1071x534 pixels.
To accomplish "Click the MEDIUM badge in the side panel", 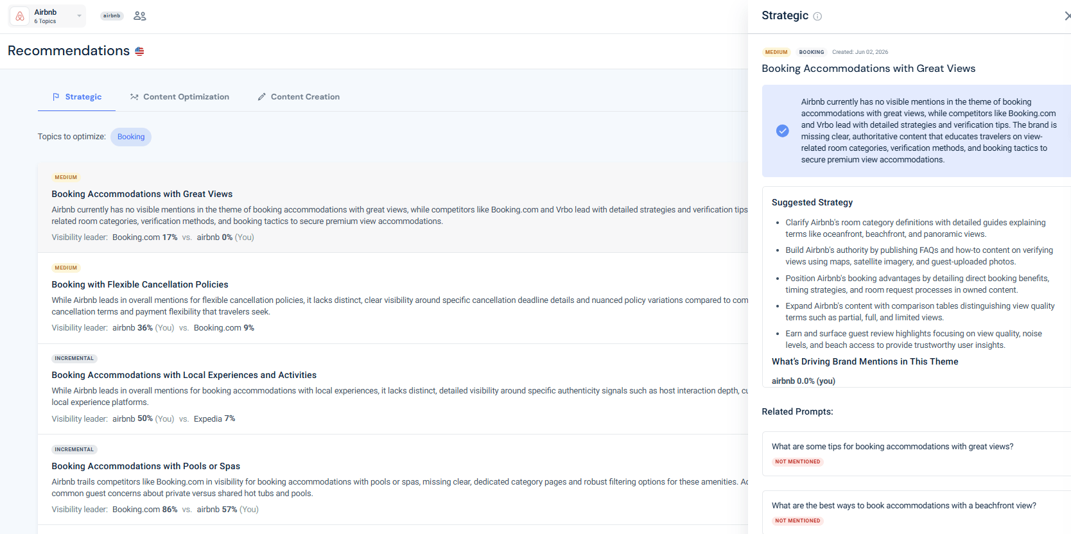I will [x=776, y=52].
